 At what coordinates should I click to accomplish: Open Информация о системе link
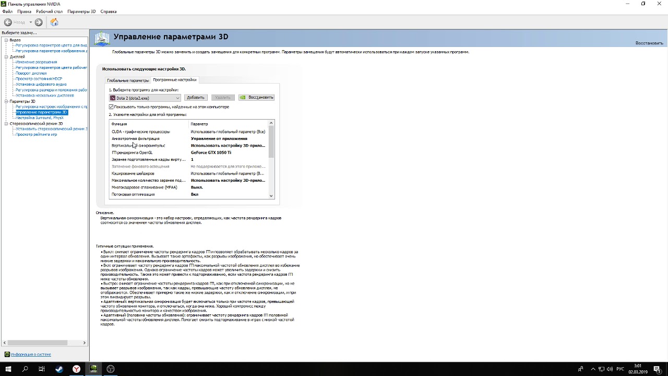[31, 355]
